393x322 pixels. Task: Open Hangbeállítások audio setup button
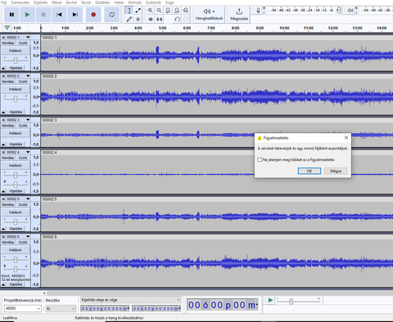point(210,15)
